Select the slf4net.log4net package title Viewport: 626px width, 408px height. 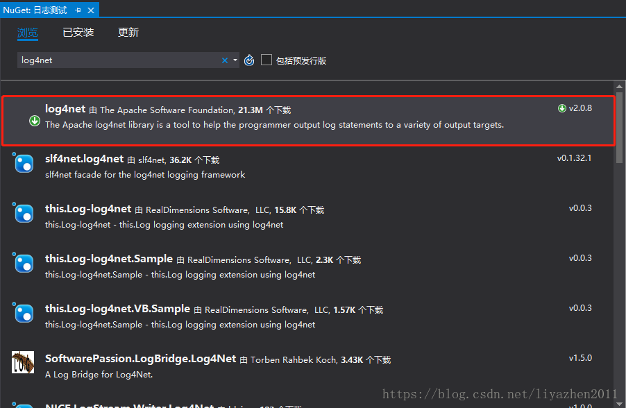coord(84,159)
